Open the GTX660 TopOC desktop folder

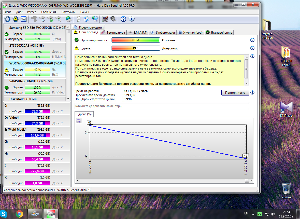pyautogui.click(x=287, y=56)
